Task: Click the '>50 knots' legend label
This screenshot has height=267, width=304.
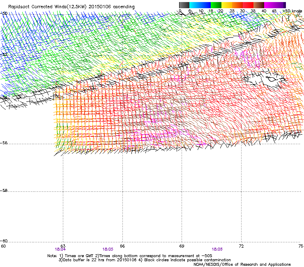Action: click(x=292, y=11)
